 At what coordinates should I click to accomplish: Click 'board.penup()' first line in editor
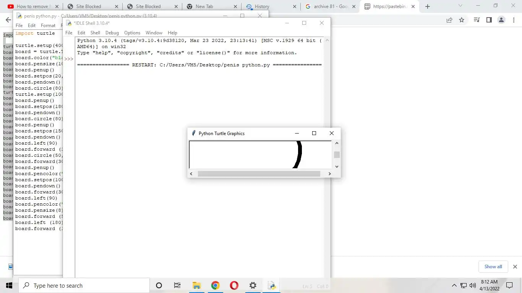click(35, 70)
